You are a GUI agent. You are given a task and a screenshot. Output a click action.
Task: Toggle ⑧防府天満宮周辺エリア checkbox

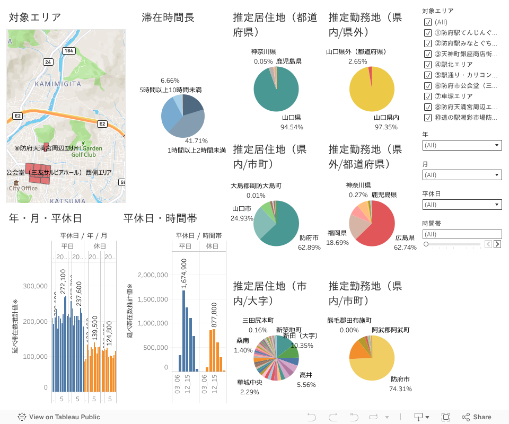[428, 107]
